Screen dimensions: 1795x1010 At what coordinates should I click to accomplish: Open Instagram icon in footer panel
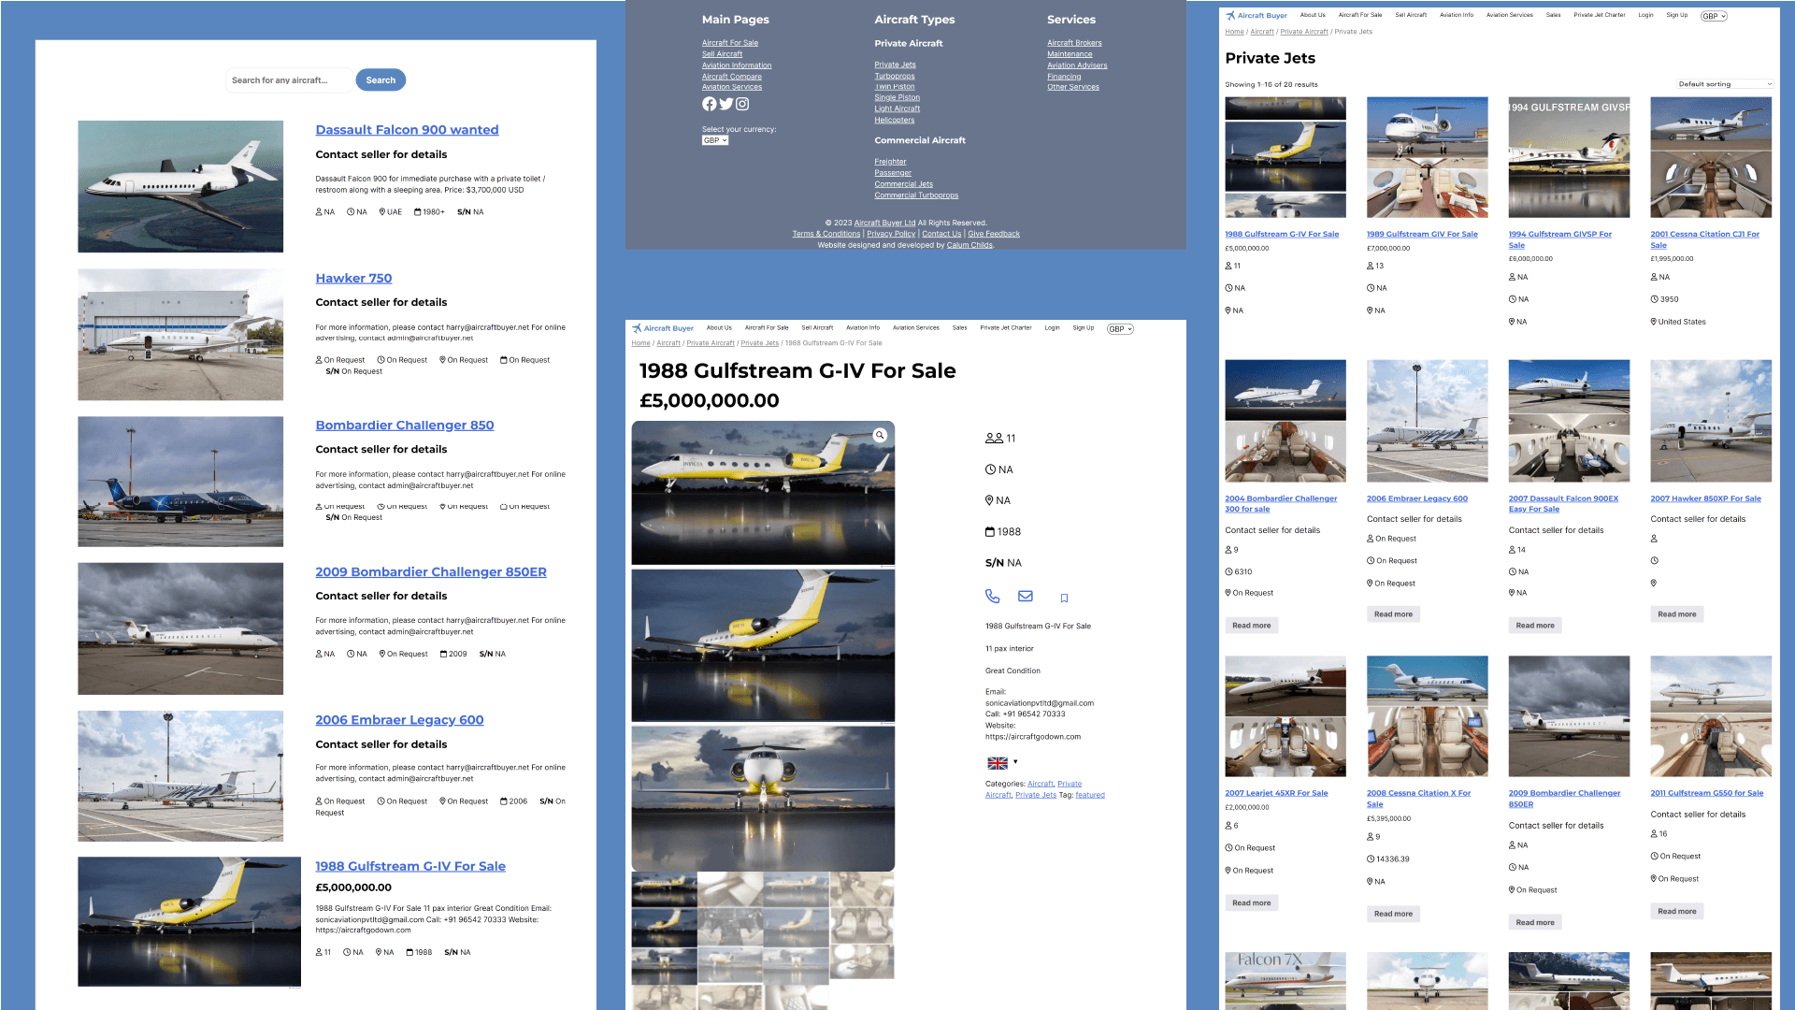click(742, 104)
